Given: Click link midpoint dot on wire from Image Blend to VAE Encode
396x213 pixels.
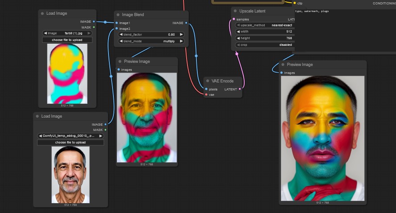Looking at the screenshot, I should (x=196, y=56).
